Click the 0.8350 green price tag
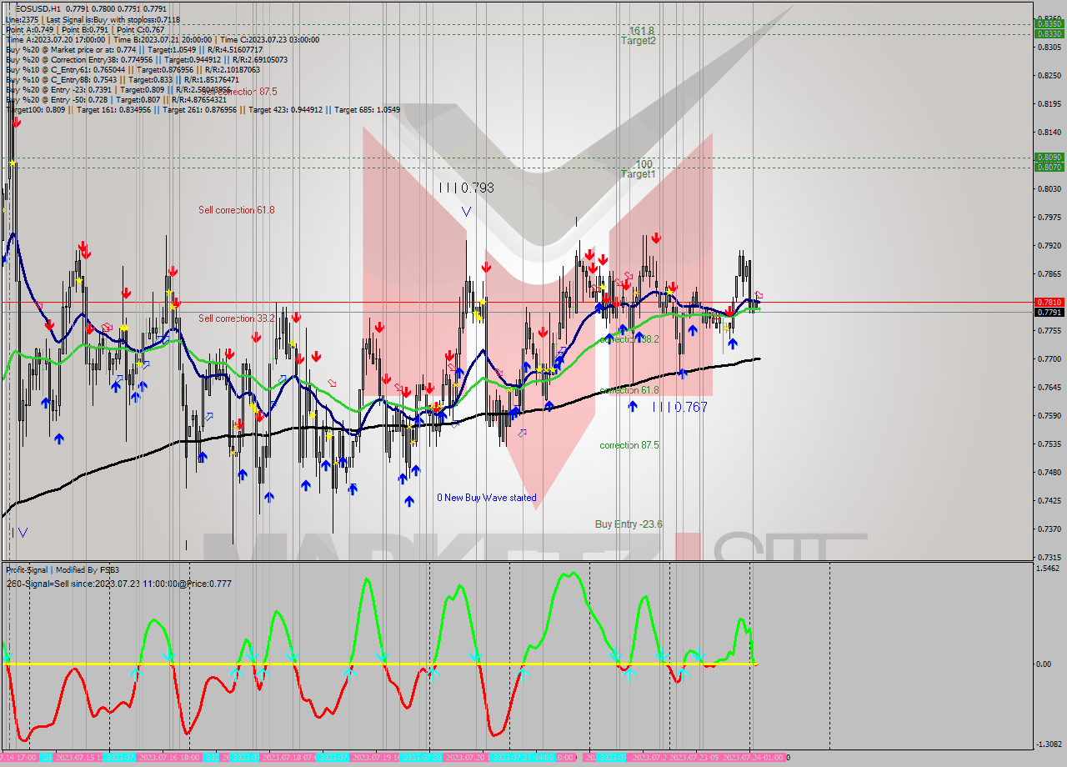This screenshot has width=1067, height=767. 1048,23
